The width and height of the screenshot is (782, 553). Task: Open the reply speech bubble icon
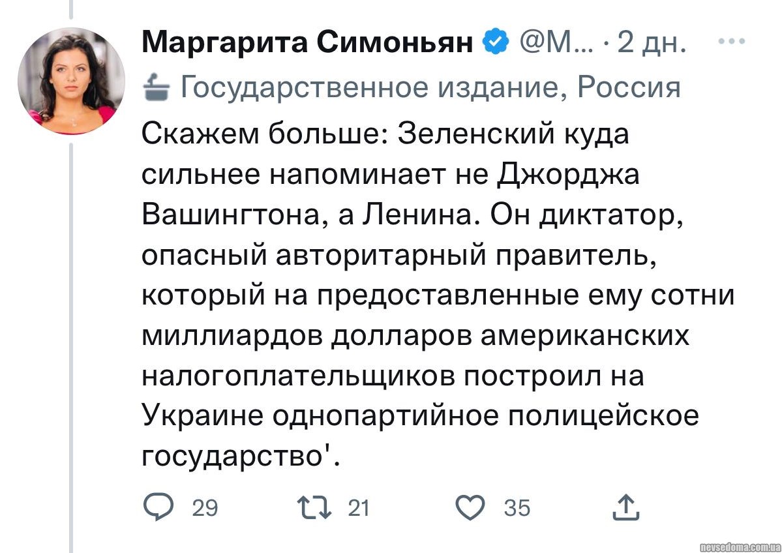(155, 507)
